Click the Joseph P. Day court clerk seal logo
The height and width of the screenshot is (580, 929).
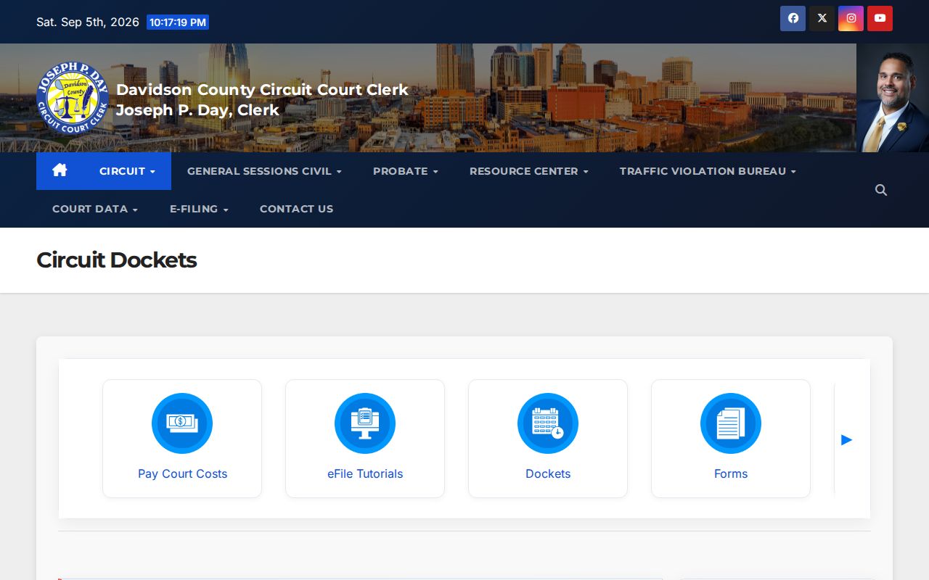[73, 98]
